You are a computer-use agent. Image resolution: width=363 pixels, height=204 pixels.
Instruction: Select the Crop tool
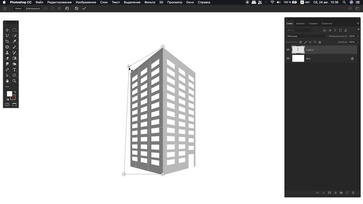7,41
